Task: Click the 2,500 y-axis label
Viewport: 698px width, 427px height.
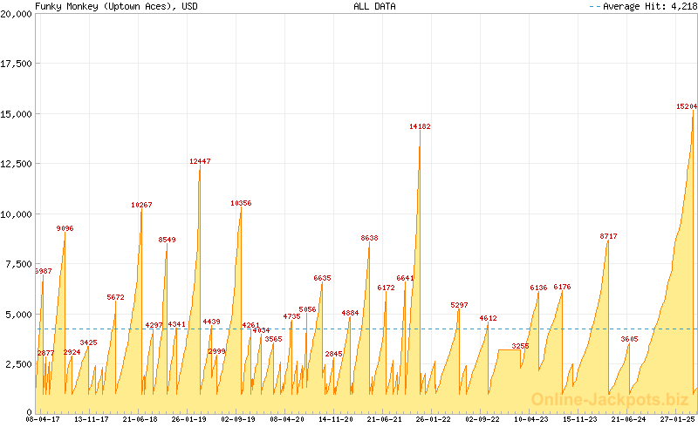Action: point(18,364)
